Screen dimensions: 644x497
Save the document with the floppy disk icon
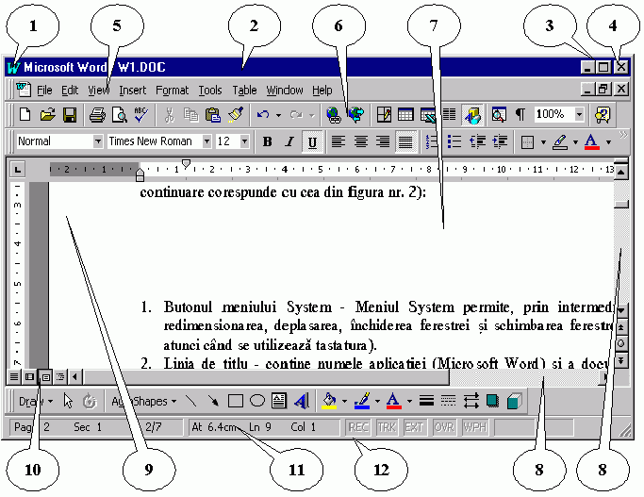(x=70, y=115)
